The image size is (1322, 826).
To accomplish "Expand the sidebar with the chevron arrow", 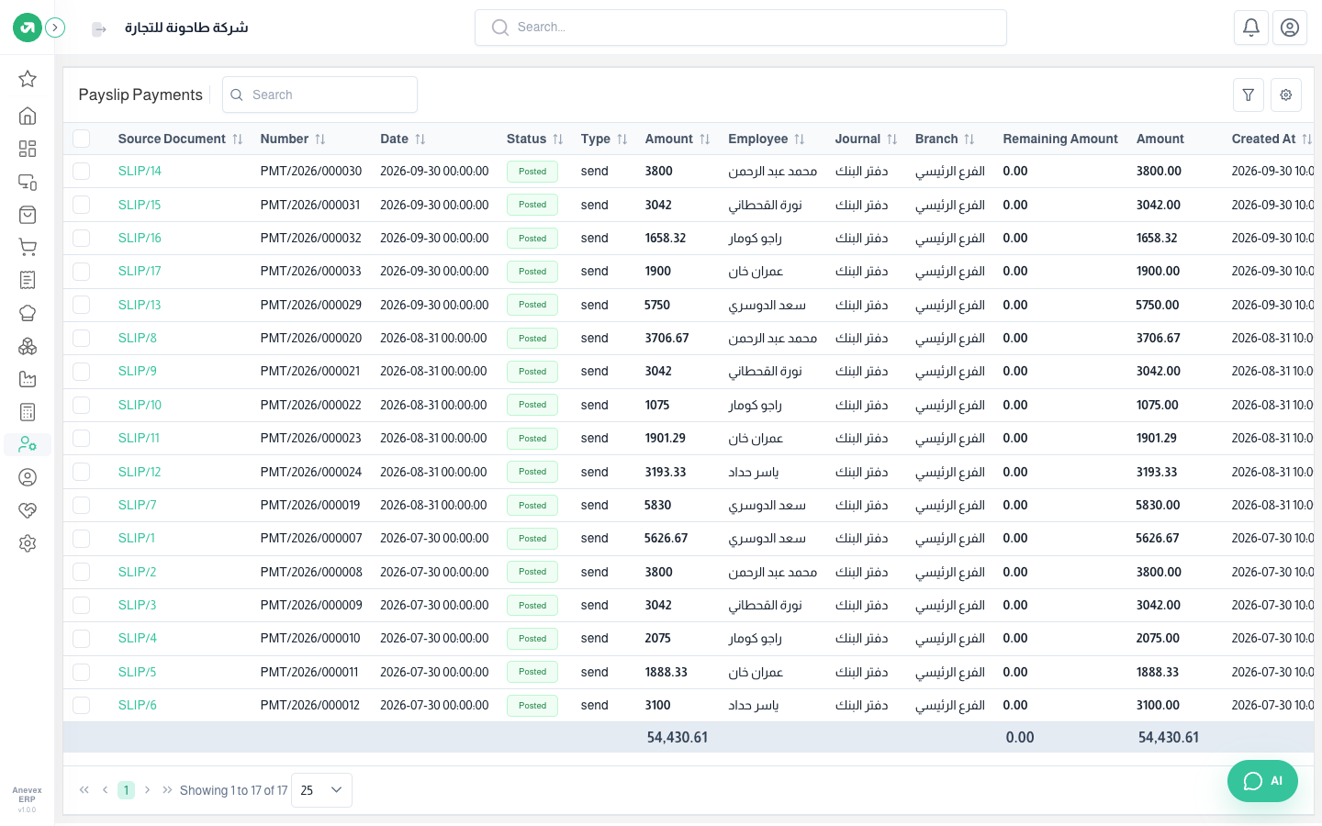I will [56, 28].
